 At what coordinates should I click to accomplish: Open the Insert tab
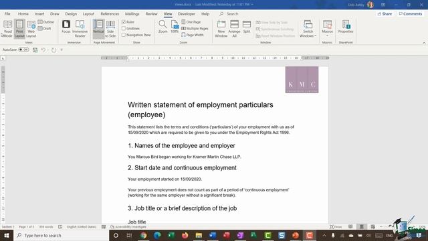coord(39,13)
